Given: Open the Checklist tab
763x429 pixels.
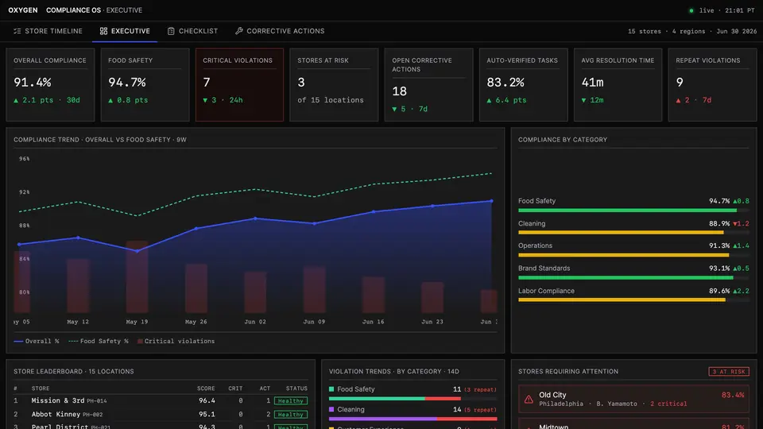Looking at the screenshot, I should (x=192, y=31).
